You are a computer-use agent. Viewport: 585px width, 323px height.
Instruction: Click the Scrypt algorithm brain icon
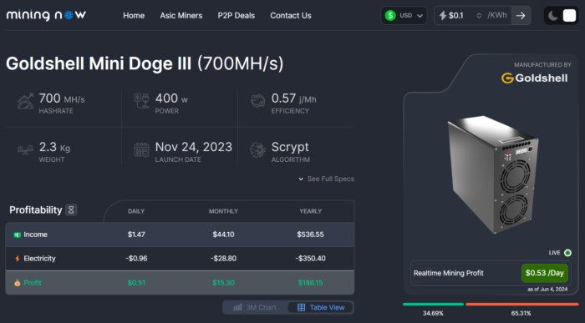(x=257, y=149)
